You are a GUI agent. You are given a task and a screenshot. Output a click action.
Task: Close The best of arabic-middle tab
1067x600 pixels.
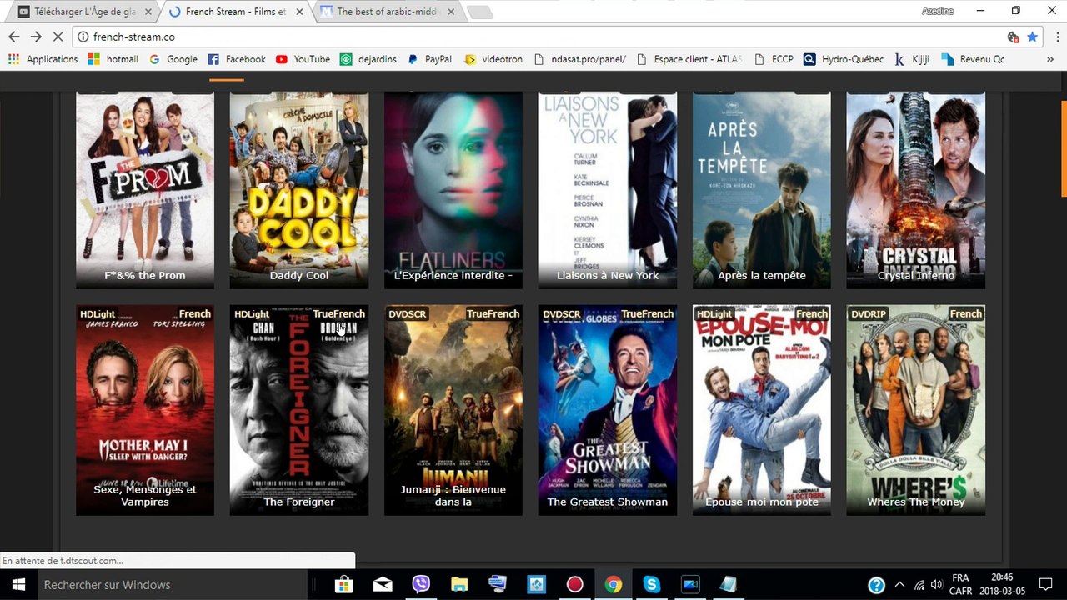(x=449, y=12)
